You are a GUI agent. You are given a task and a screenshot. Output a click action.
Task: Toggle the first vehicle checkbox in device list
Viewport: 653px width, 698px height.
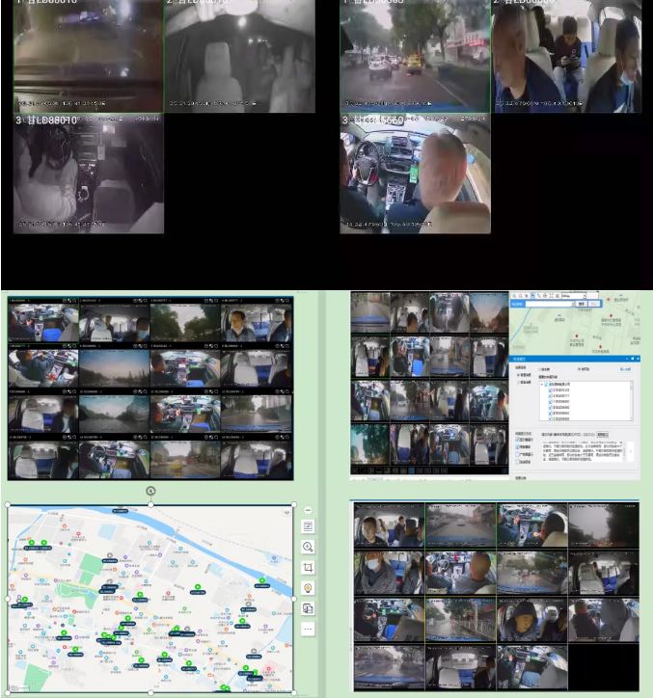point(551,389)
